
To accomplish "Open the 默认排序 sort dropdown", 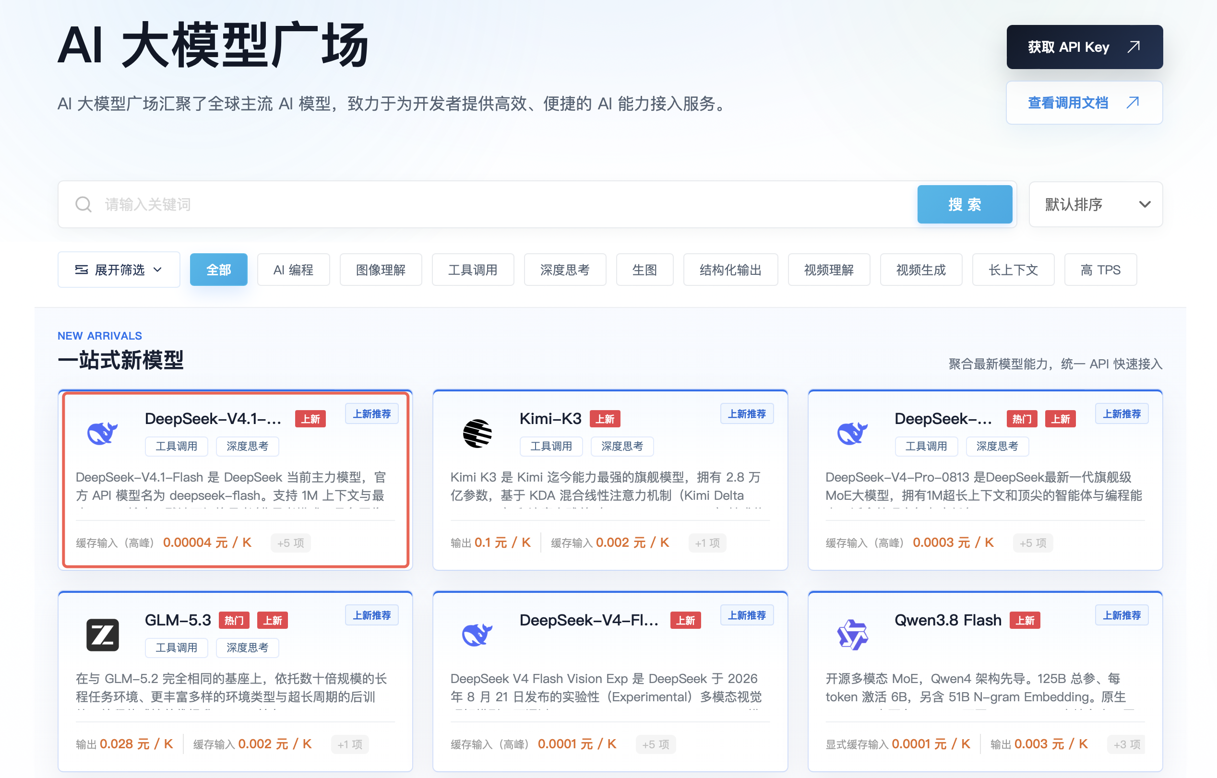I will click(x=1096, y=205).
